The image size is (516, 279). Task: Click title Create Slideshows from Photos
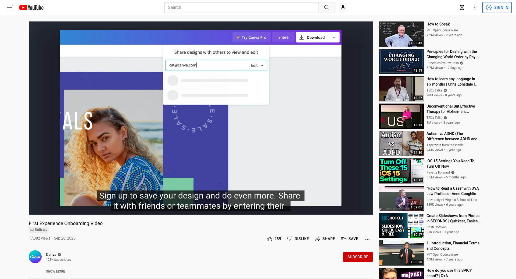pyautogui.click(x=453, y=218)
